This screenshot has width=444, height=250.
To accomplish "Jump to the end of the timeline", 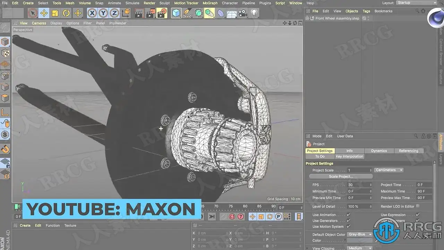I will [212, 217].
